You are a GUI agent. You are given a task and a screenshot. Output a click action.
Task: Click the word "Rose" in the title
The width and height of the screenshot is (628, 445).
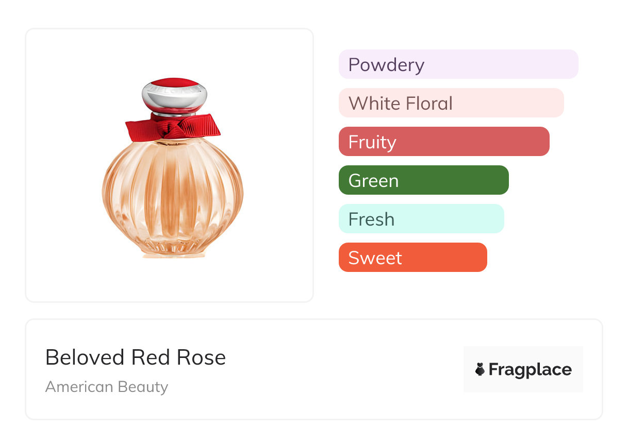[202, 357]
